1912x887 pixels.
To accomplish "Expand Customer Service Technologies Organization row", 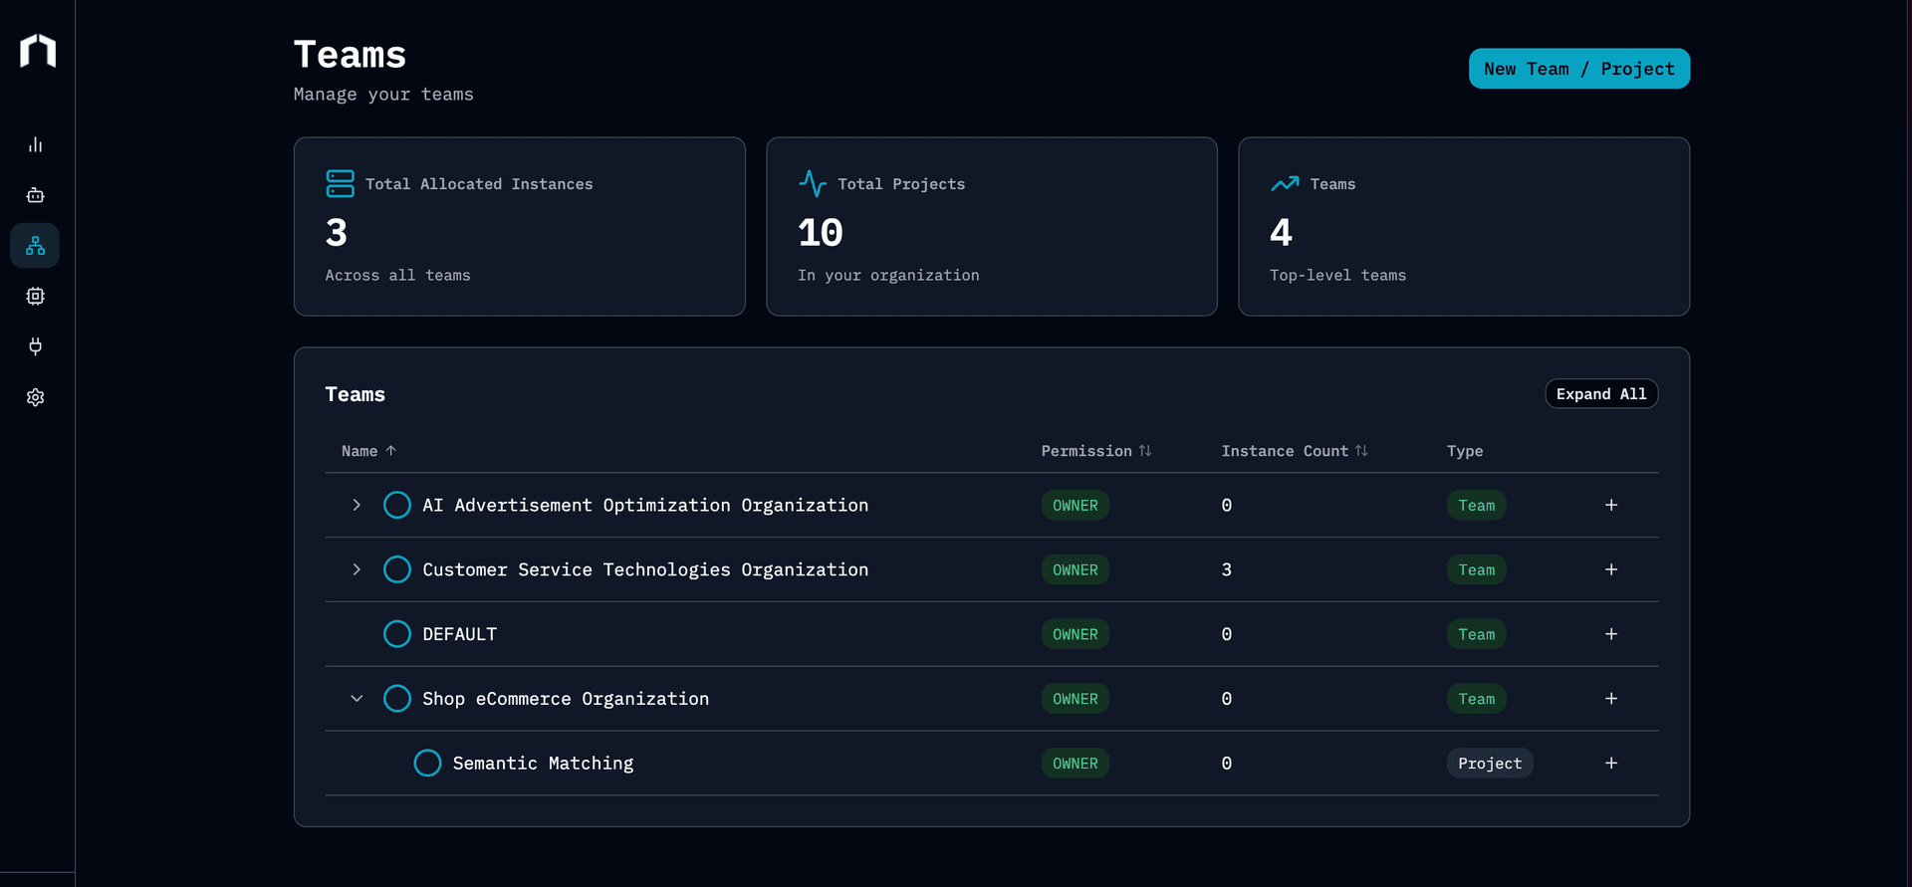I will pyautogui.click(x=357, y=569).
